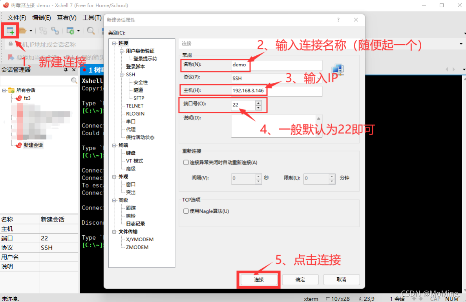Click the 主机 host input field

(277, 91)
